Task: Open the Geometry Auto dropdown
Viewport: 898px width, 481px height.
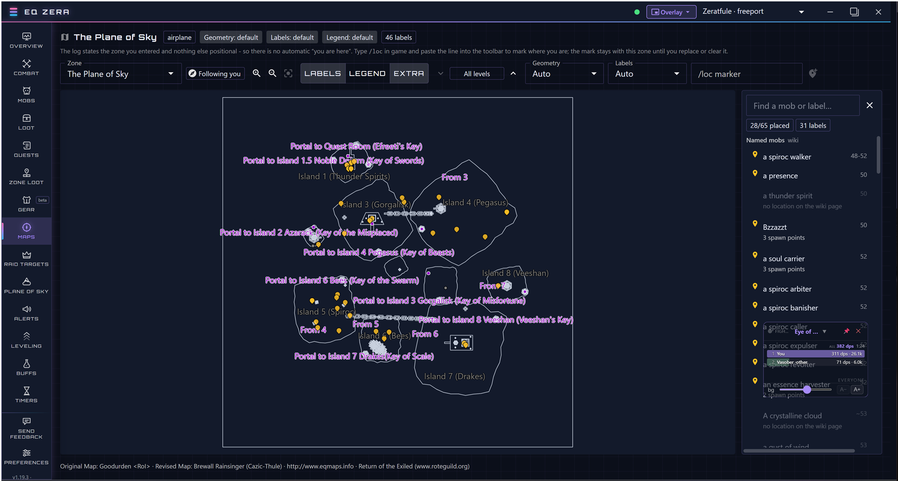Action: (x=564, y=74)
